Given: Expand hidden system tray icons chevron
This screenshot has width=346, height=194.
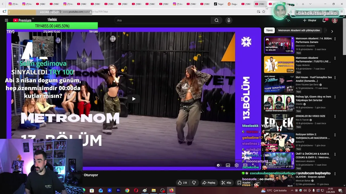Looking at the screenshot, I should (x=292, y=190).
